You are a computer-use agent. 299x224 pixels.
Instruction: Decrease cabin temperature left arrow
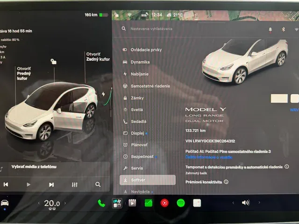[39, 203]
